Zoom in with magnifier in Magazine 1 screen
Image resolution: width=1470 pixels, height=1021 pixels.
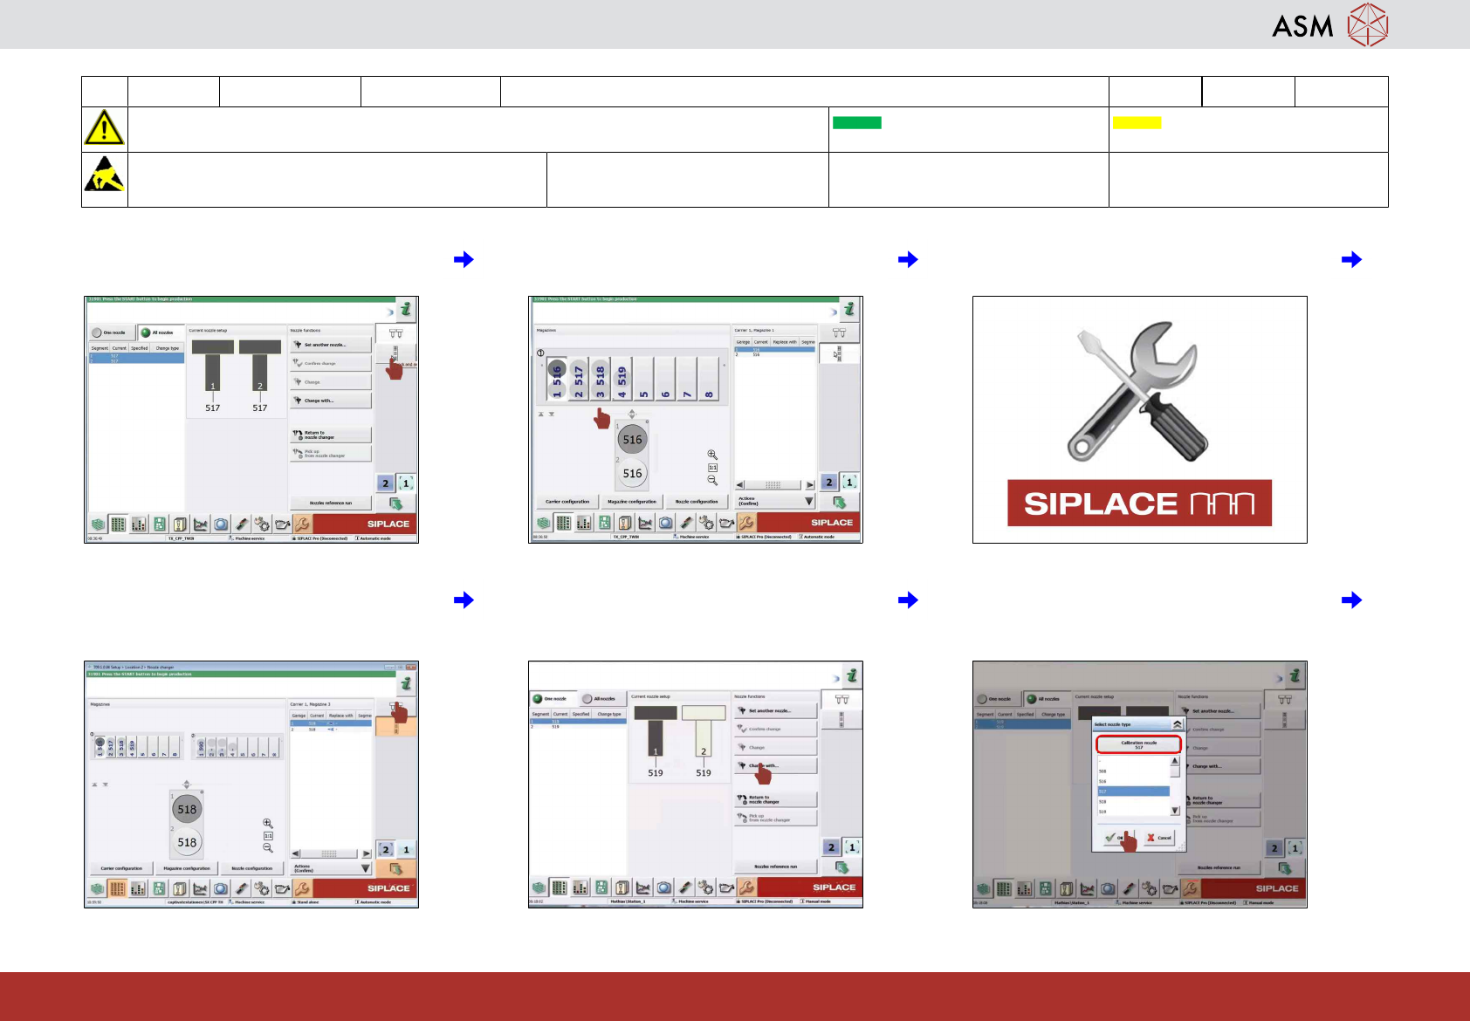712,455
